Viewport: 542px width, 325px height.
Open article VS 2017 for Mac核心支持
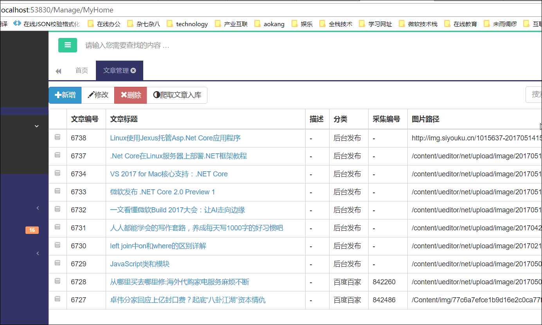point(169,174)
